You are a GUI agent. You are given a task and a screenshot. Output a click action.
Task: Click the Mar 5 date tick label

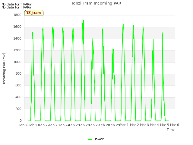click(x=165, y=125)
